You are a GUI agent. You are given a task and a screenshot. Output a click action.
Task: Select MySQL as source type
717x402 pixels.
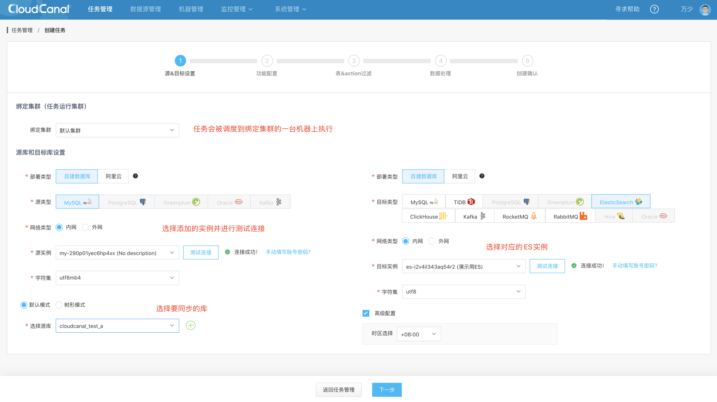tap(77, 202)
